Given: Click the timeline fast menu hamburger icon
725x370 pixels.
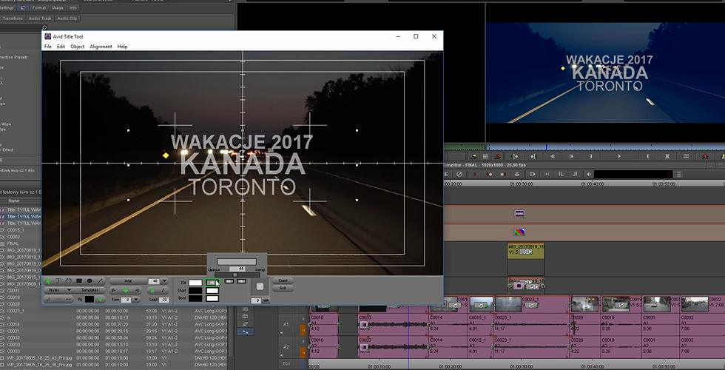Looking at the screenshot, I should (678, 174).
